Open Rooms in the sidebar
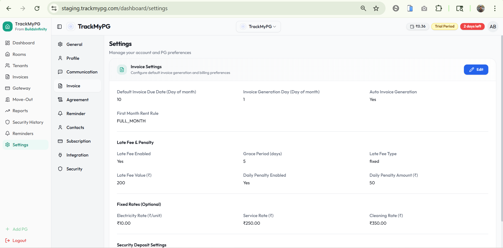 coord(25,54)
